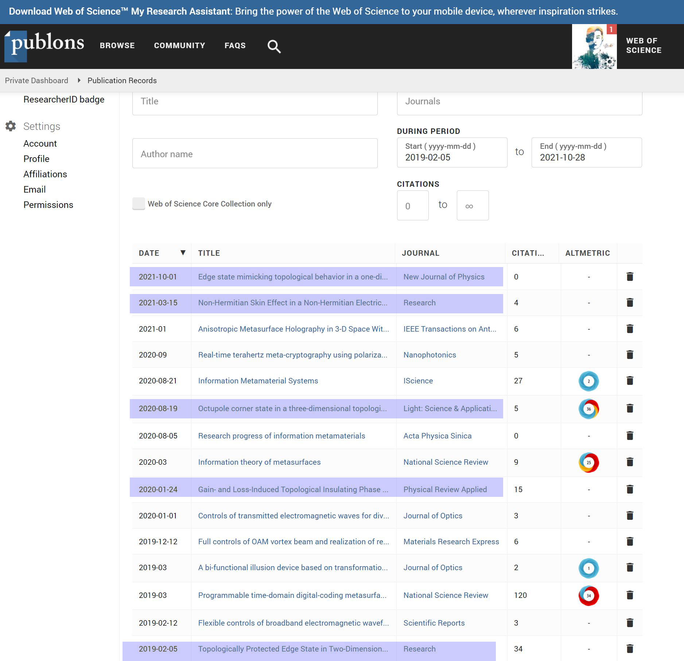Click the search magnifier icon in navbar

(274, 46)
